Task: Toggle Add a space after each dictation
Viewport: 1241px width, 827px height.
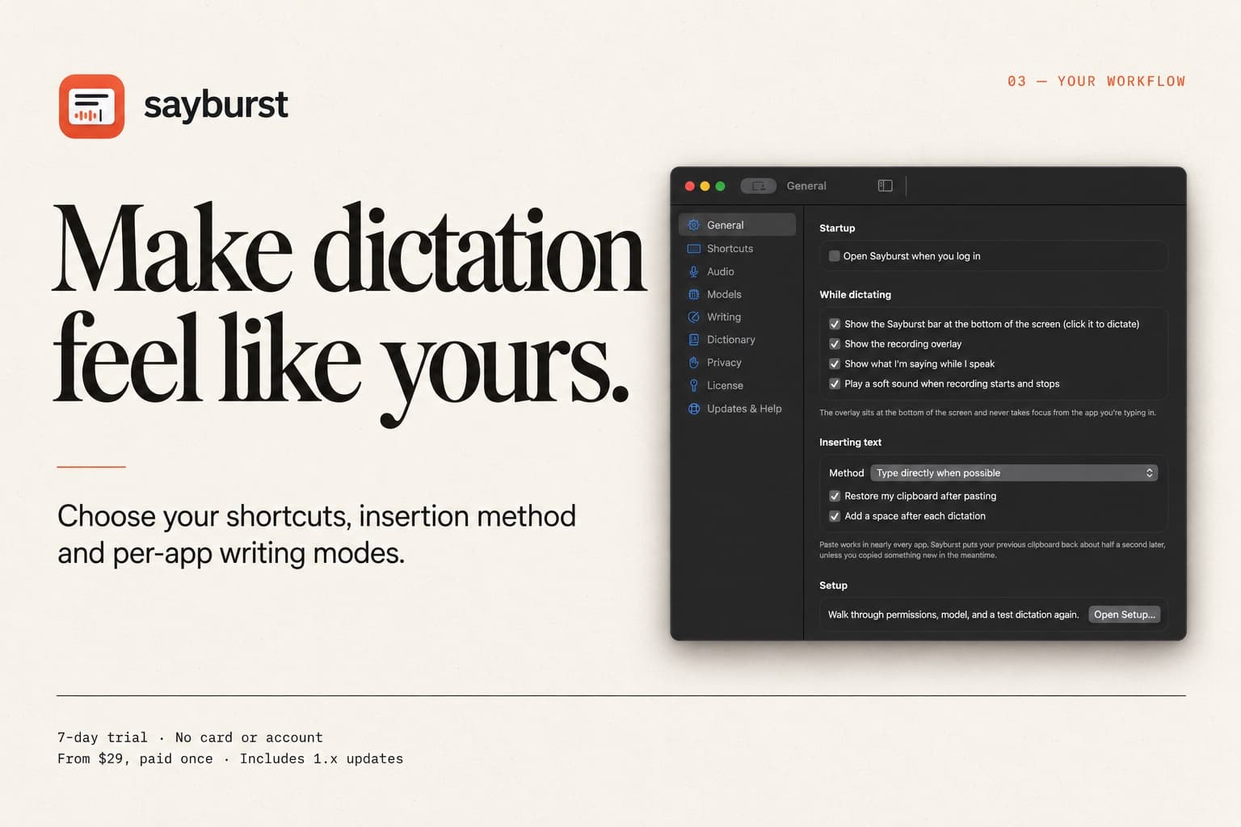Action: pos(835,516)
